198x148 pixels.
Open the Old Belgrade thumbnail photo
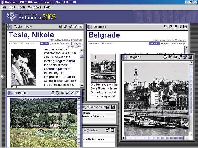click(103, 68)
